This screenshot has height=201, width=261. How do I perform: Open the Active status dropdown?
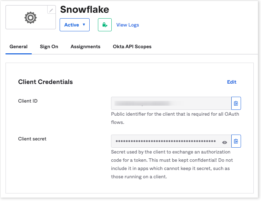pyautogui.click(x=74, y=25)
